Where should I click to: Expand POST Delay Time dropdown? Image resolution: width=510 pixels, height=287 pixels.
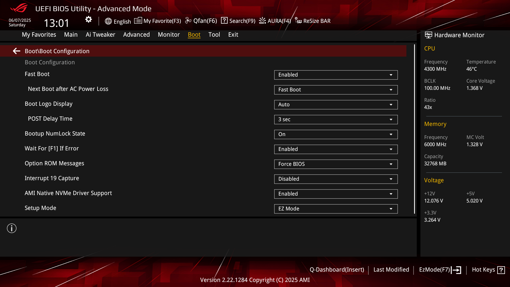coord(336,120)
